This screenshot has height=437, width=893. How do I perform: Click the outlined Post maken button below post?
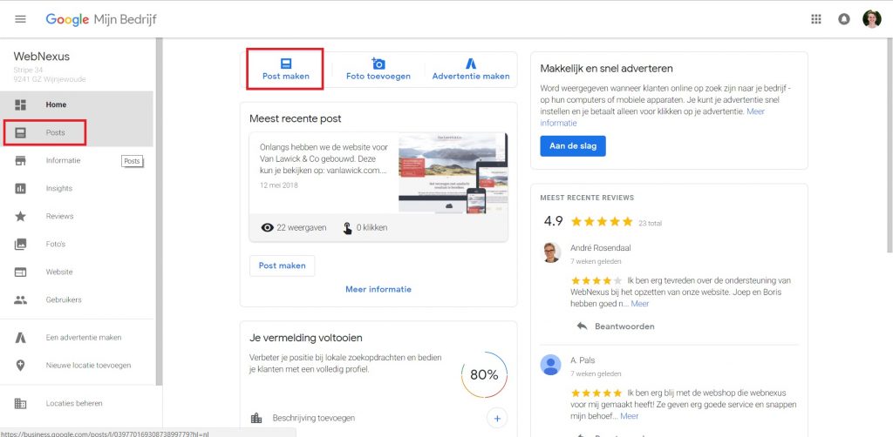tap(282, 266)
